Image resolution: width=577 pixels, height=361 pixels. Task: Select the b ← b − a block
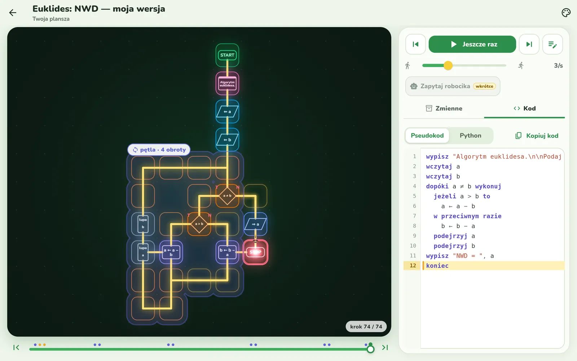(227, 252)
